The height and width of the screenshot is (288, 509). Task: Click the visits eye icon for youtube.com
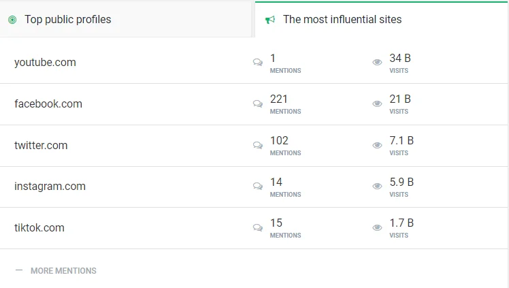(377, 63)
